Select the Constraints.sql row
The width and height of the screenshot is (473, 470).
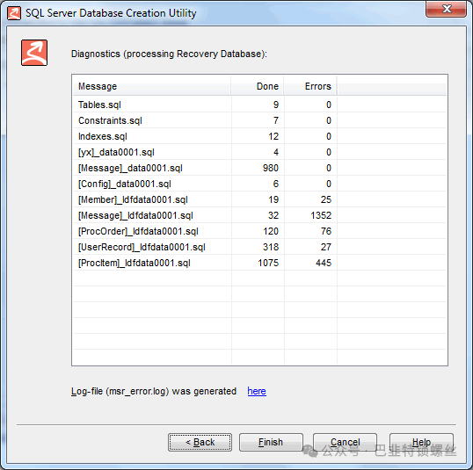pyautogui.click(x=259, y=120)
